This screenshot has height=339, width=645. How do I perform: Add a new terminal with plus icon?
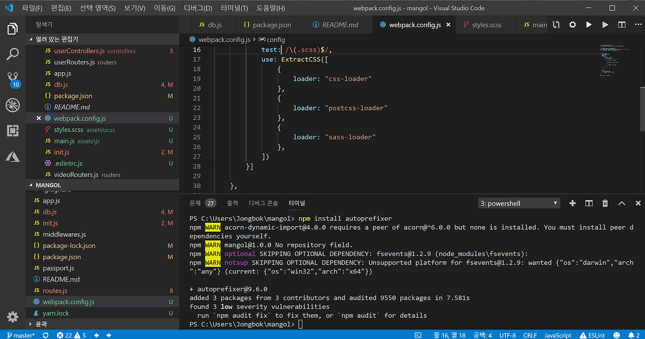click(x=572, y=203)
